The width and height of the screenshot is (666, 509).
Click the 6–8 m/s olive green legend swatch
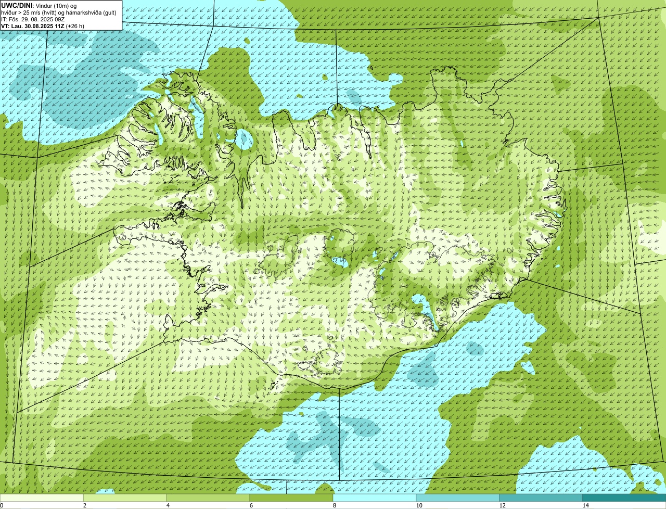click(291, 498)
